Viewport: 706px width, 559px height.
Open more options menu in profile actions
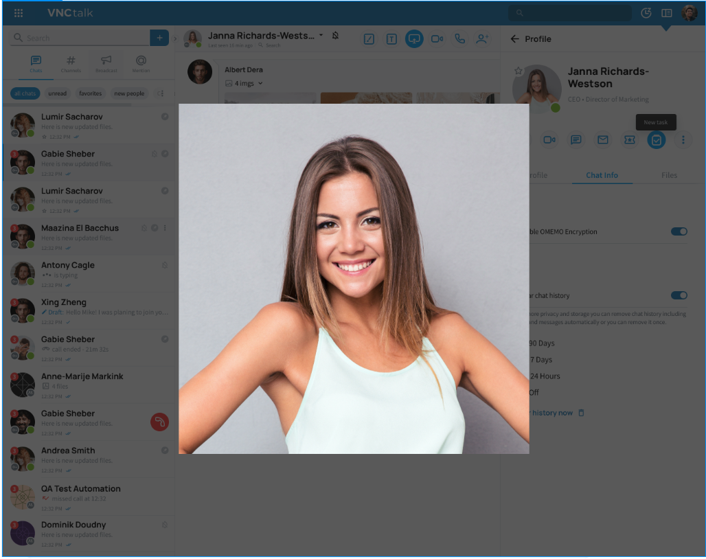pos(683,140)
